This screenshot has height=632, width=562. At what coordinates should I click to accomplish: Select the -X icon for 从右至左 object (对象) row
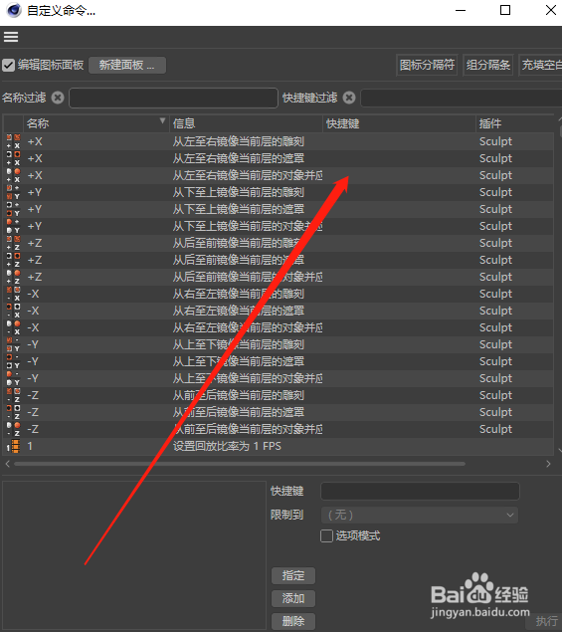(x=13, y=327)
